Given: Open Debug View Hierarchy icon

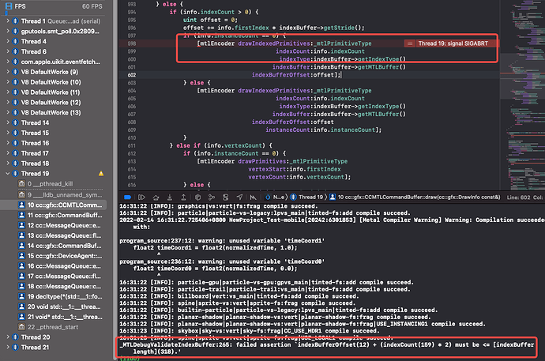Looking at the screenshot, I should pyautogui.click(x=197, y=197).
